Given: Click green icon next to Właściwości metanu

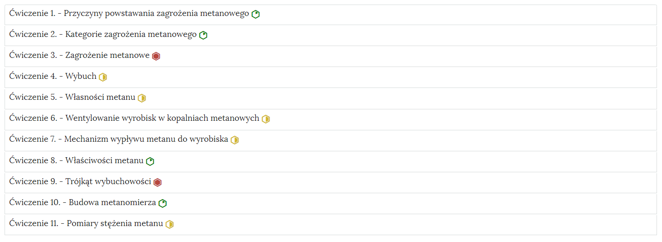Looking at the screenshot, I should (x=150, y=161).
